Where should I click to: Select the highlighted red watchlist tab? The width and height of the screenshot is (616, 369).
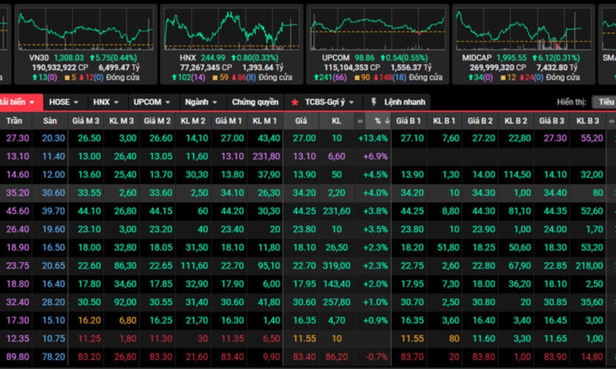19,102
